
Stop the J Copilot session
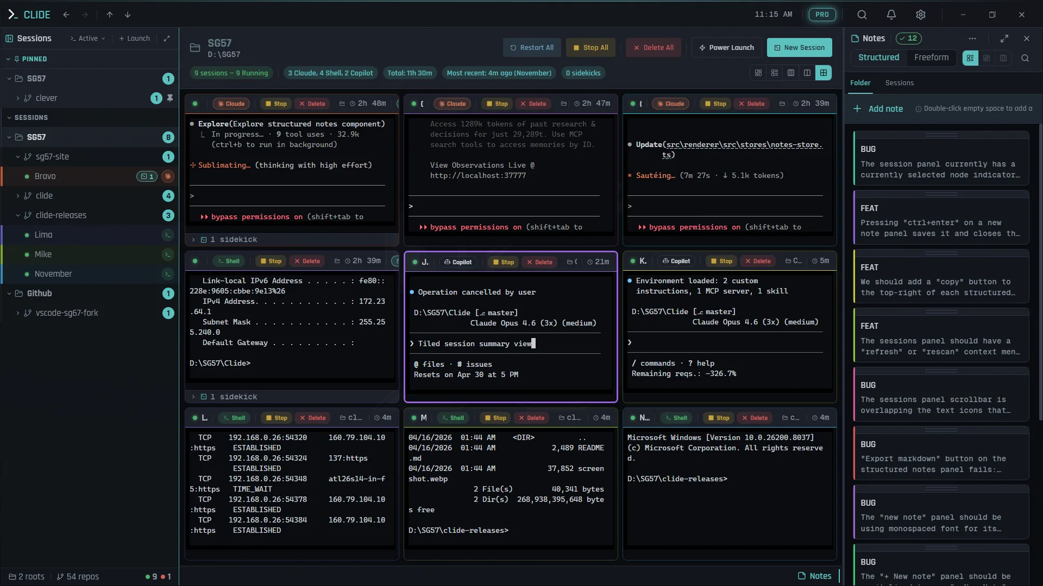point(502,262)
